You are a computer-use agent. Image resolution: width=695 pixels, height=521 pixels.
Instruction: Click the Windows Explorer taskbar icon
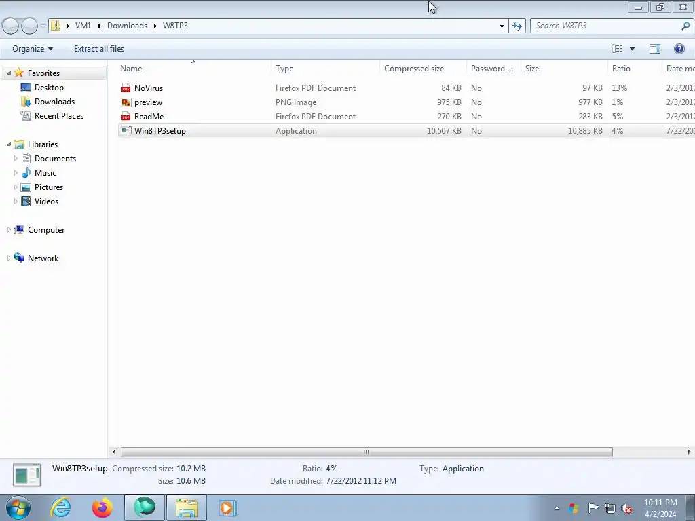187,507
